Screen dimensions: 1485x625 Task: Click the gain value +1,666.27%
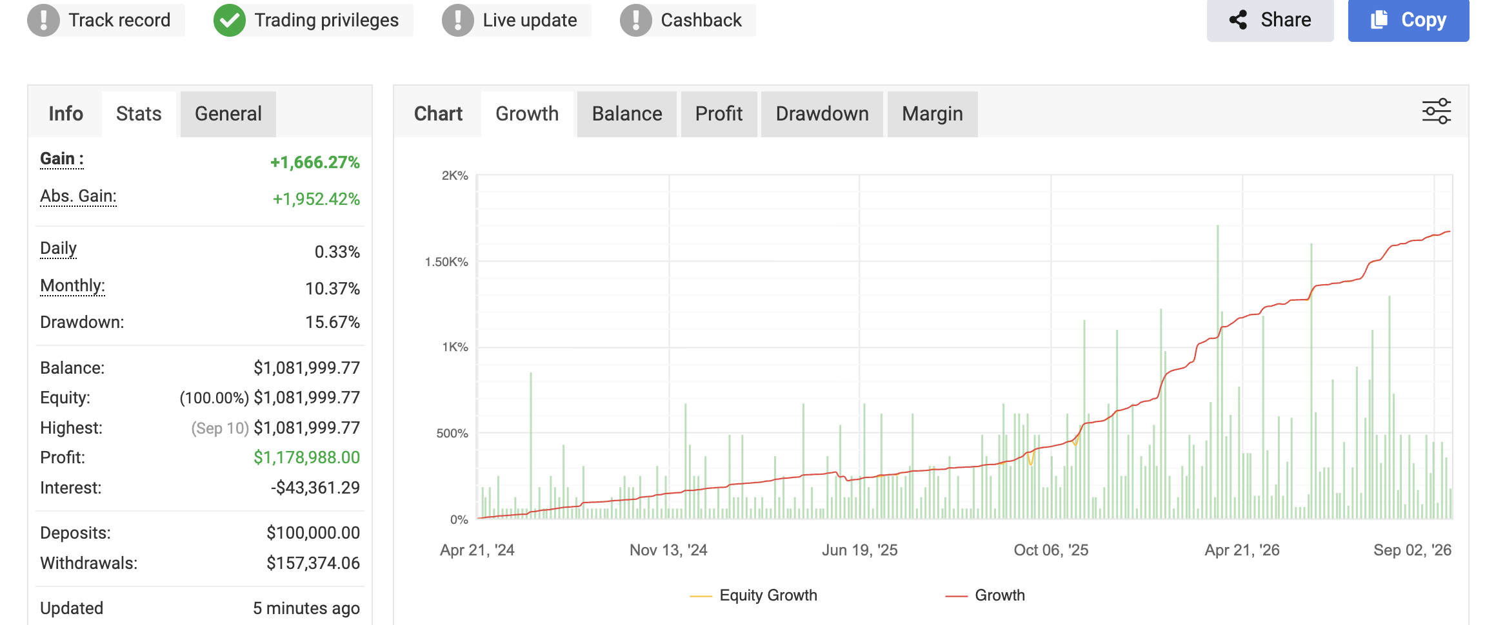[315, 162]
